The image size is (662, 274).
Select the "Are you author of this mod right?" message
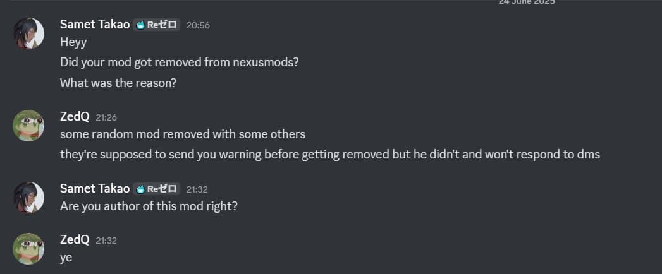[x=149, y=206]
